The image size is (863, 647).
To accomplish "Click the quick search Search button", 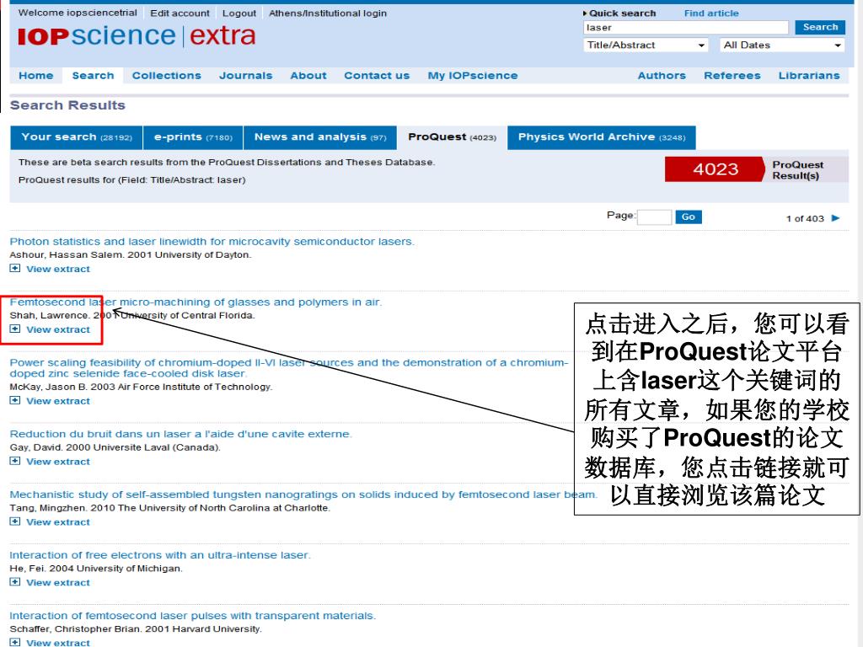I will 820,27.
